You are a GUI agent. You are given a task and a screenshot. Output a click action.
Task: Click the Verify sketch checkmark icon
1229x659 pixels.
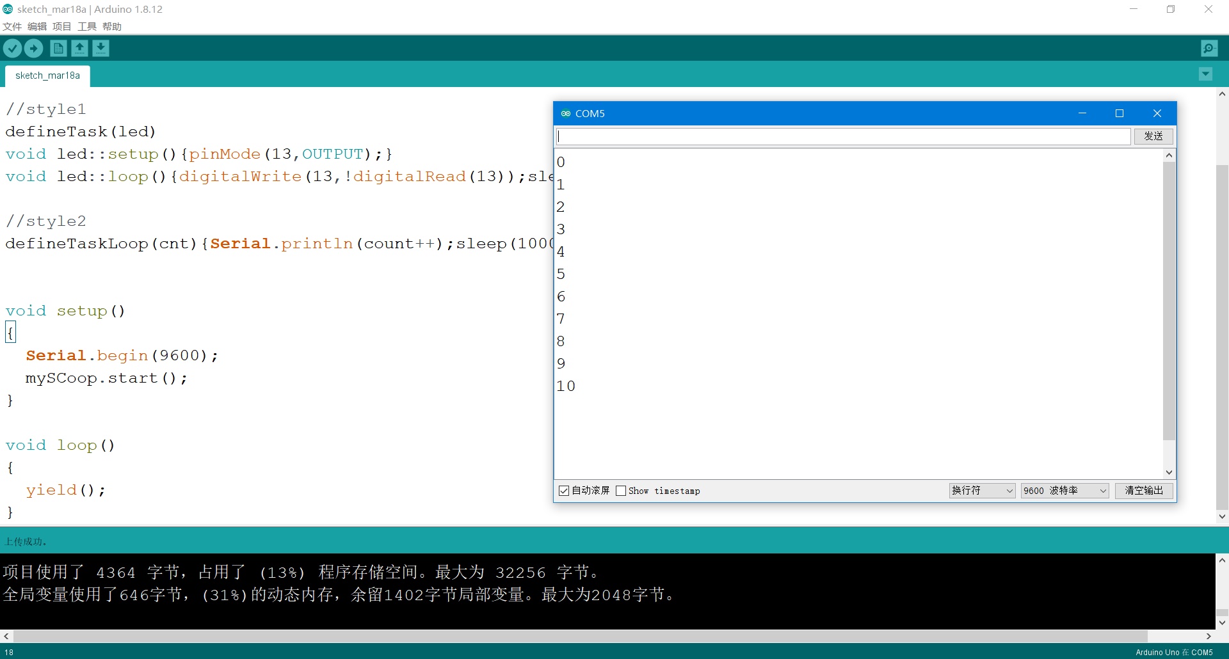click(x=12, y=48)
